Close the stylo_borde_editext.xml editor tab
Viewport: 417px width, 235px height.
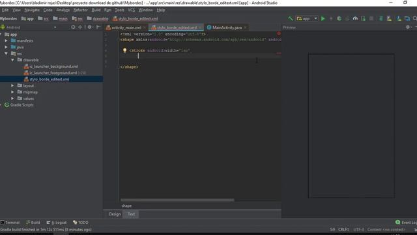(201, 27)
